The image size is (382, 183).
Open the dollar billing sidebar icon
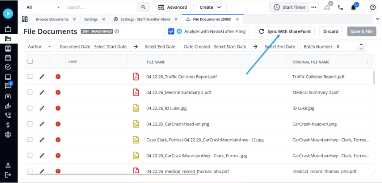pos(8,125)
